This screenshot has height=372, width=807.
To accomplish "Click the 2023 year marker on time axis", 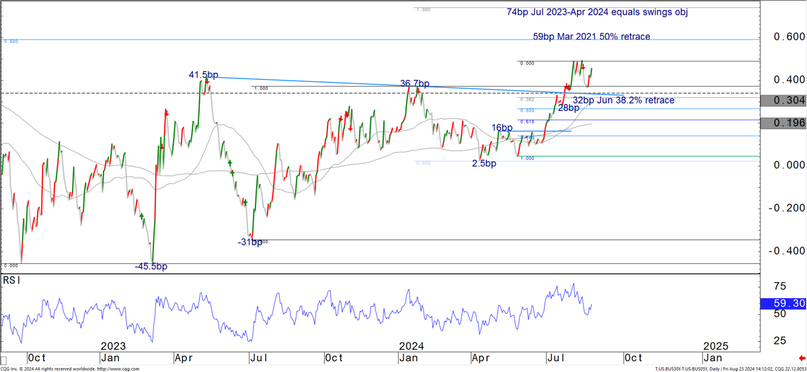I will pos(113,346).
